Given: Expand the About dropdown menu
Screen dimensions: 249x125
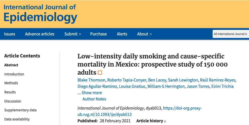Looking at the screenshot, I should click(x=144, y=34).
